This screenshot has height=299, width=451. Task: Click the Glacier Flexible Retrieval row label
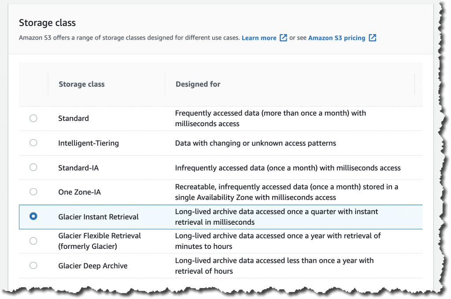pos(99,241)
